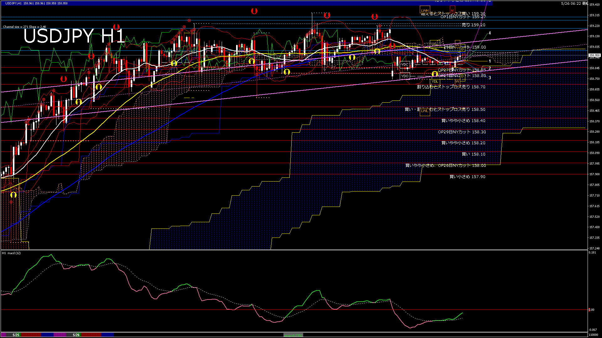
Task: Click the YDC level label
Action: 405,65
